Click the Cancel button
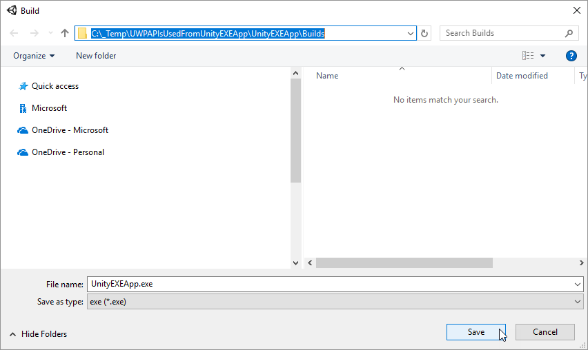This screenshot has height=350, width=588. (x=545, y=332)
